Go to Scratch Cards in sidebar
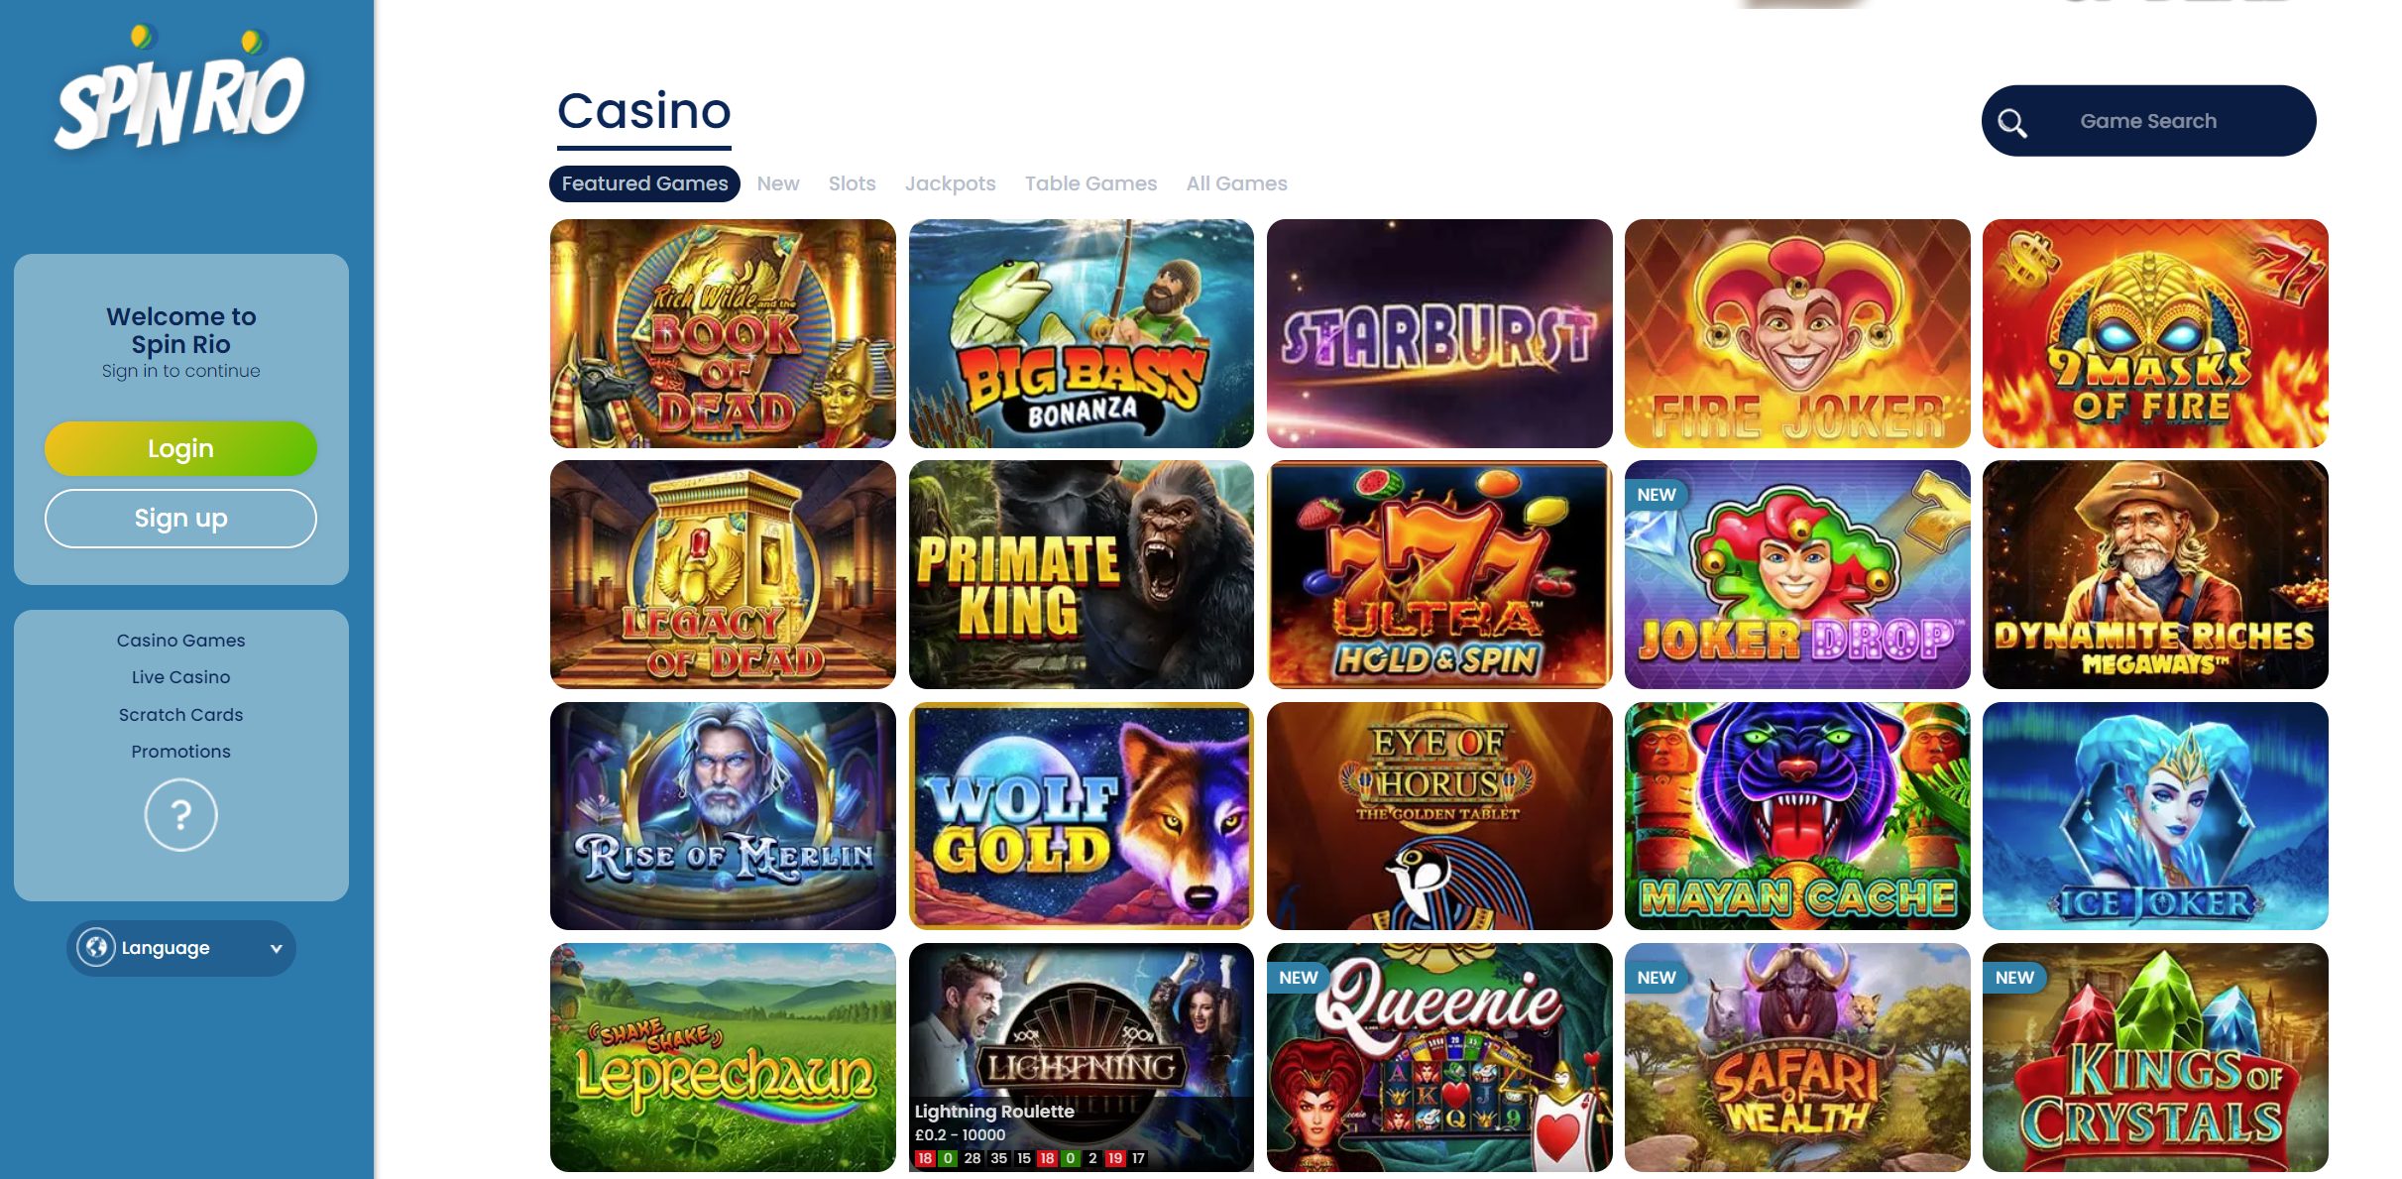This screenshot has width=2402, height=1179. tap(180, 715)
